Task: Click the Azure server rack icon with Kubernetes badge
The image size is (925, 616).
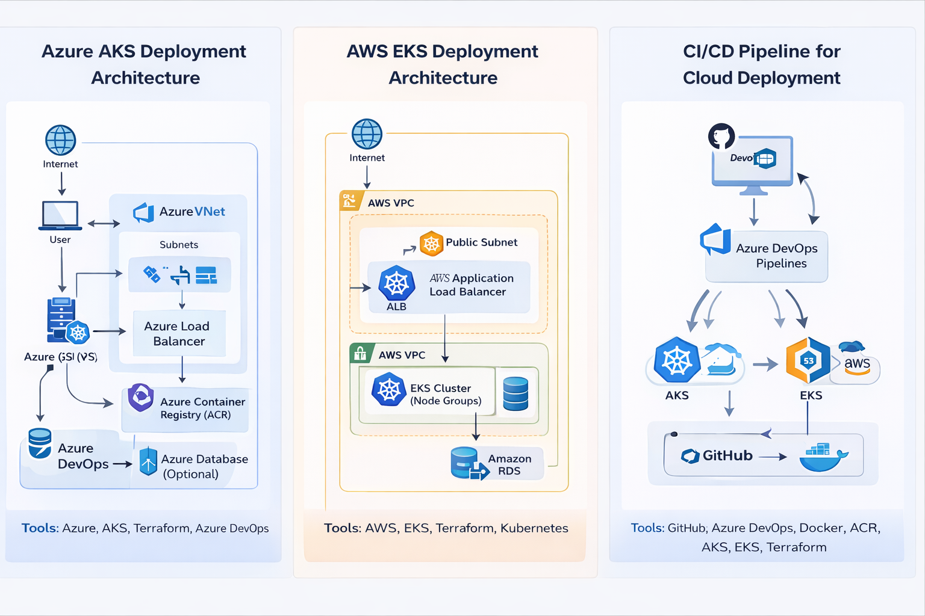Action: coord(68,320)
